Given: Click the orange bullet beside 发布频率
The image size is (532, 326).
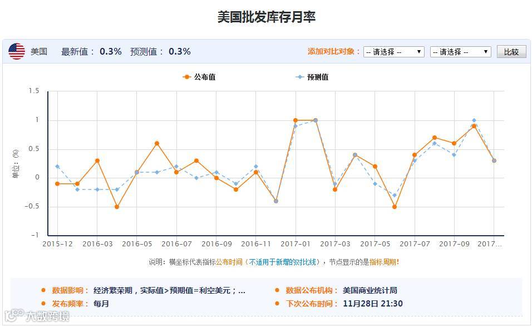Looking at the screenshot, I should pyautogui.click(x=43, y=304).
